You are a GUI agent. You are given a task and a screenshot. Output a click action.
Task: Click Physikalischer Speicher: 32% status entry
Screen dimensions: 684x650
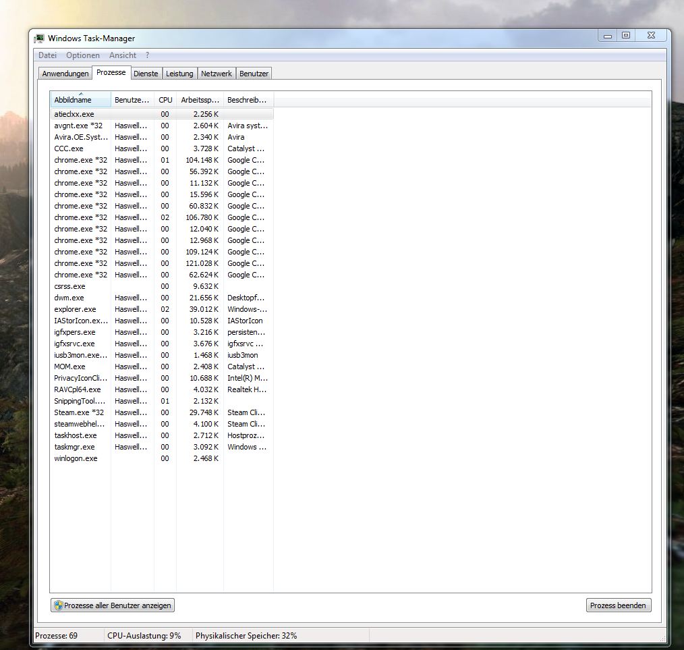(x=246, y=636)
